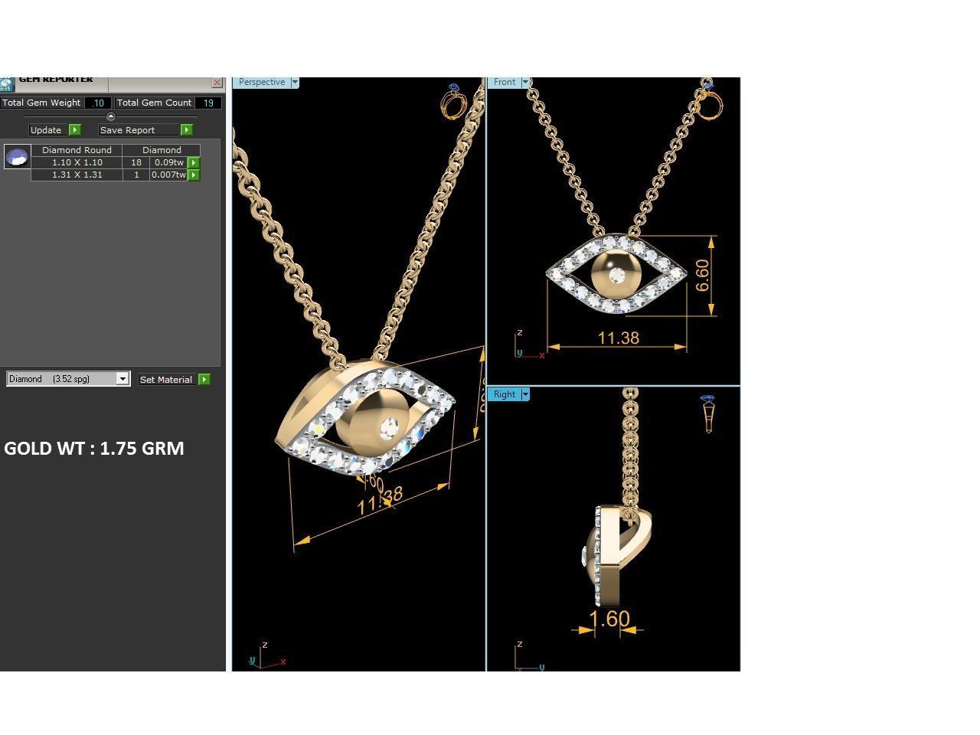Image resolution: width=980 pixels, height=735 pixels.
Task: Click the 0.007tw weight cell
Action: coord(169,175)
